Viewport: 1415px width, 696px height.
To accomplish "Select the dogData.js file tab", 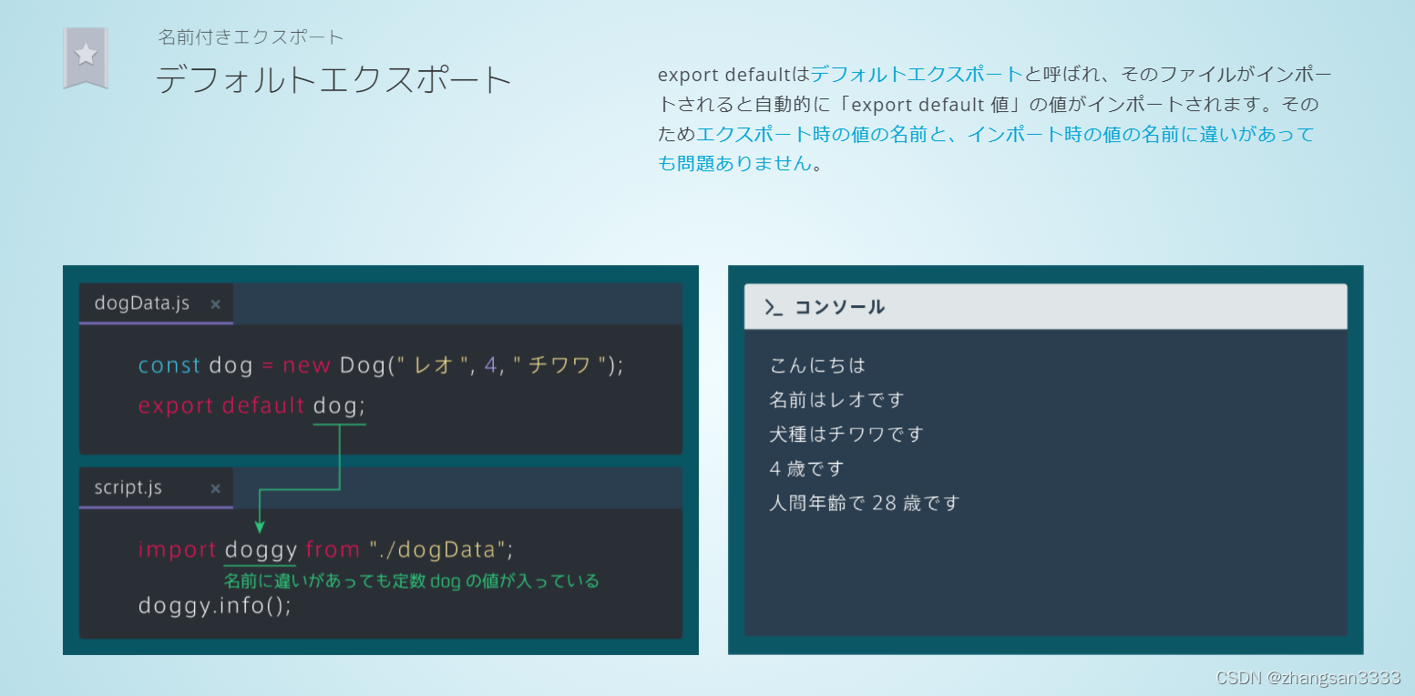I will (x=156, y=303).
